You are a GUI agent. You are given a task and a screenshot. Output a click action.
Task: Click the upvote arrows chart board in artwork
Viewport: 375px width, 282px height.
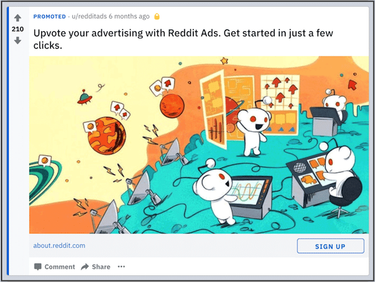click(x=280, y=93)
